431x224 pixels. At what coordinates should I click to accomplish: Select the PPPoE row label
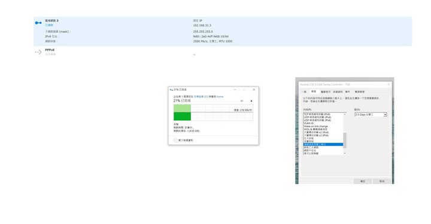[50, 50]
